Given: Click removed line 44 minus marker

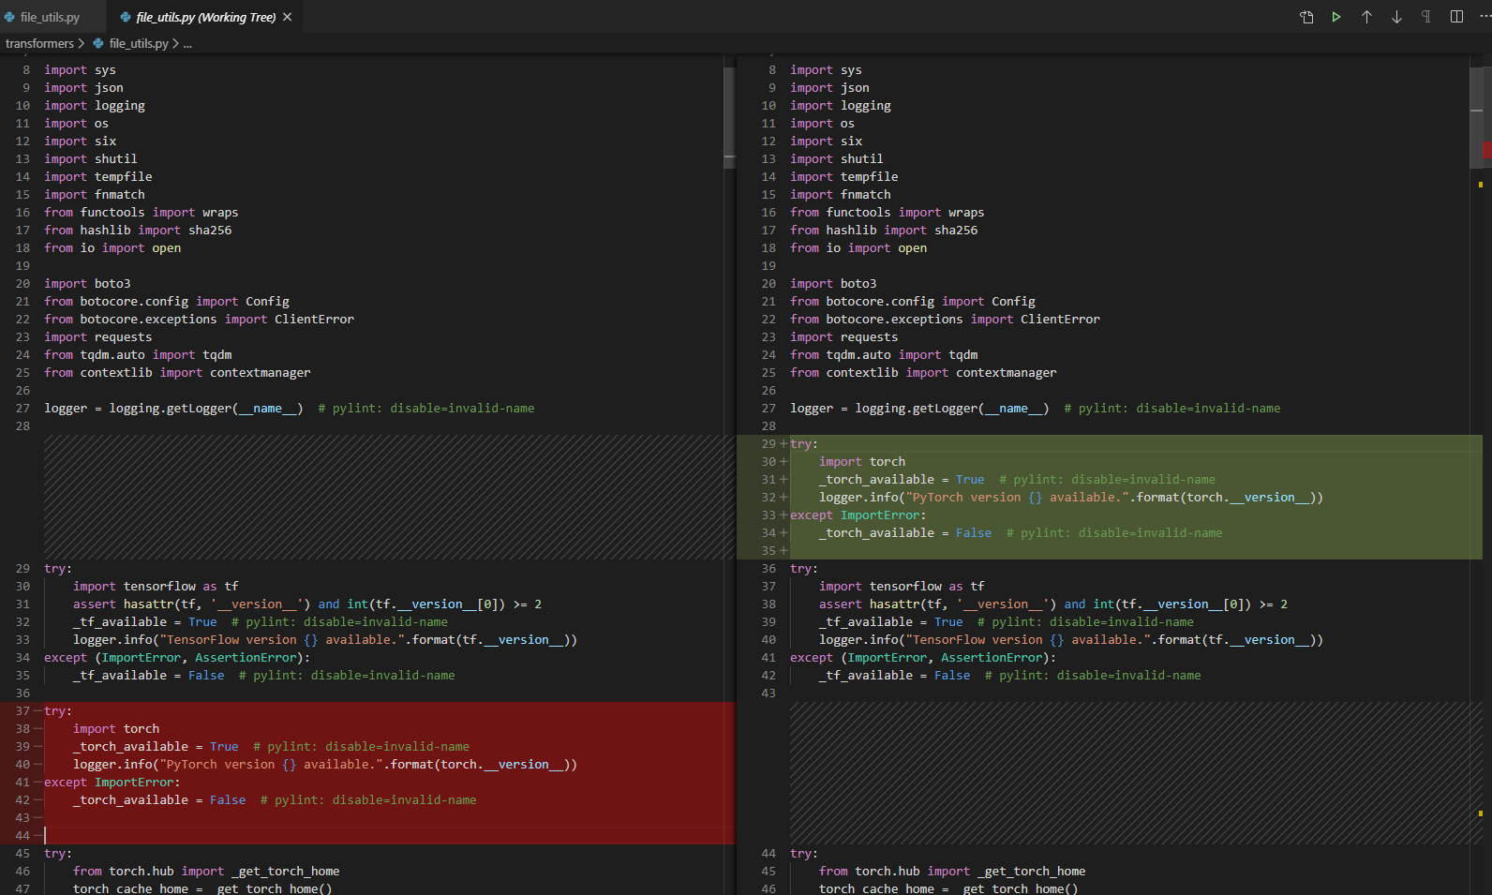Looking at the screenshot, I should [37, 836].
